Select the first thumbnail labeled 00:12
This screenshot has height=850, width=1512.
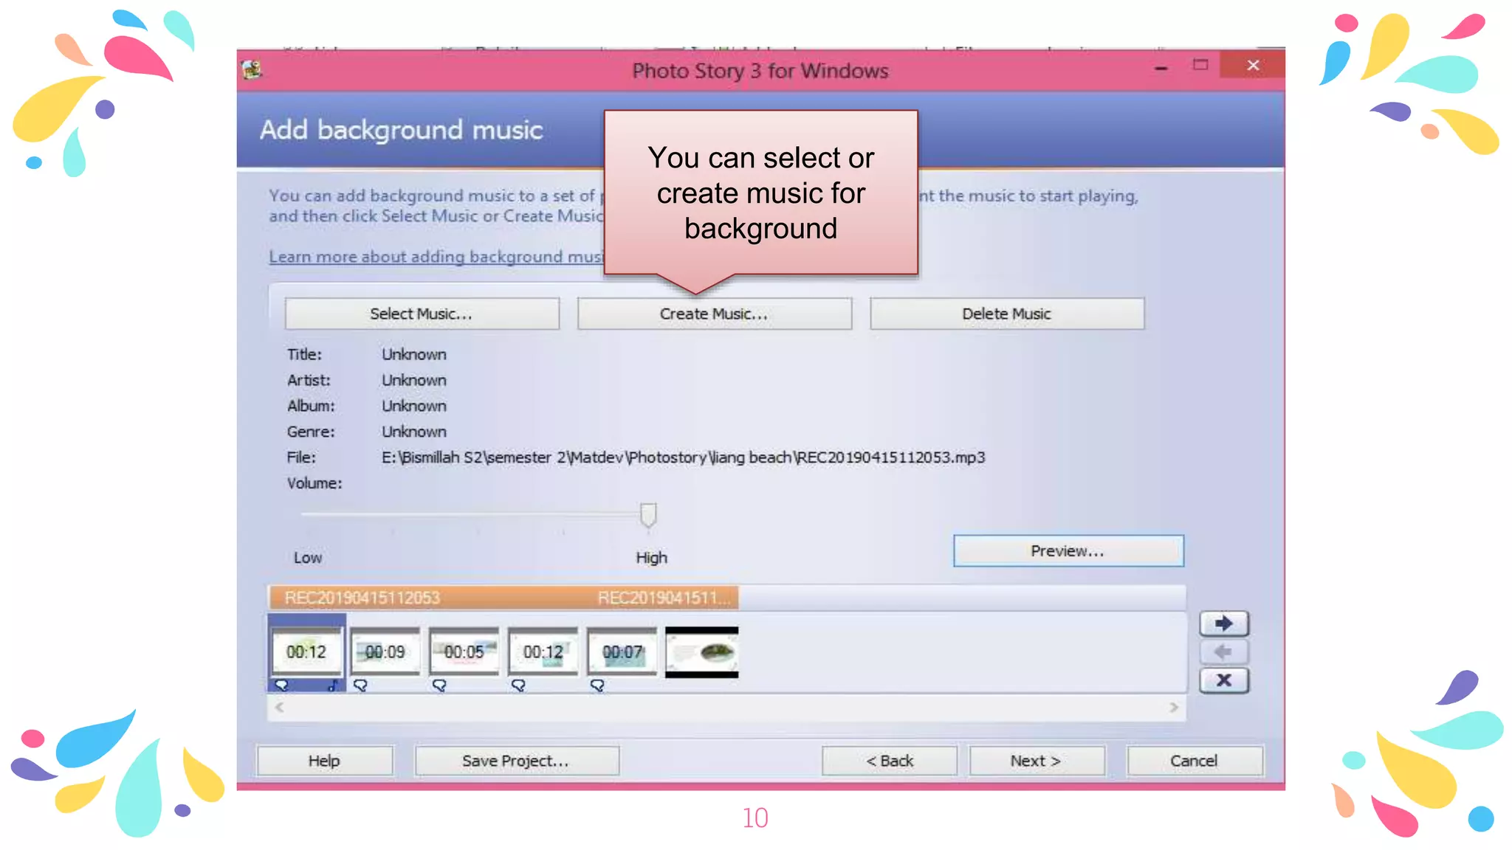tap(306, 652)
